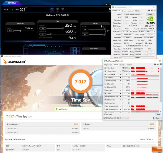
Task: Click the green Valid score check icon
Action: (57, 109)
